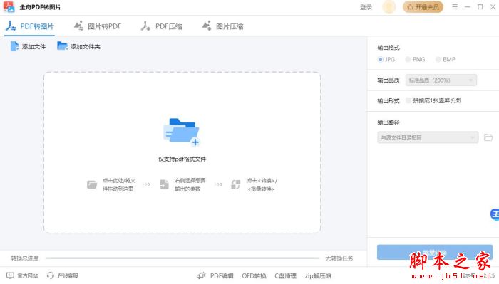Click the blue batch convert button
This screenshot has width=499, height=284.
click(x=435, y=253)
